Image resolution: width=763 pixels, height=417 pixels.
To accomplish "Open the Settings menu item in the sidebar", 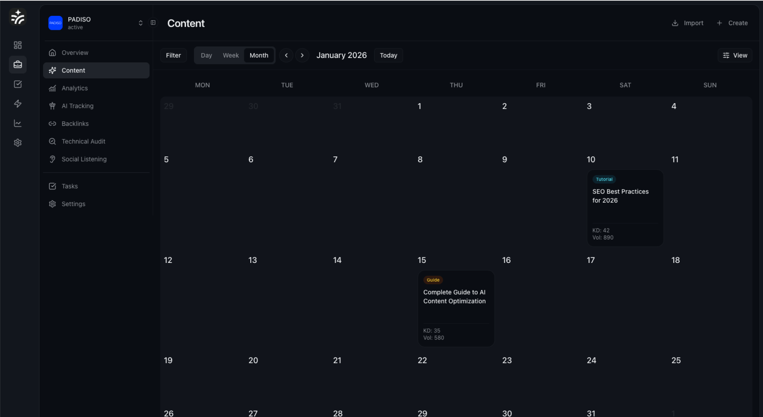I will pyautogui.click(x=73, y=204).
